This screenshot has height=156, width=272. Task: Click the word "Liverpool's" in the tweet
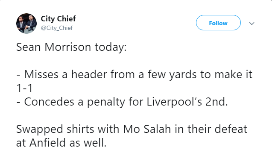click(x=174, y=102)
